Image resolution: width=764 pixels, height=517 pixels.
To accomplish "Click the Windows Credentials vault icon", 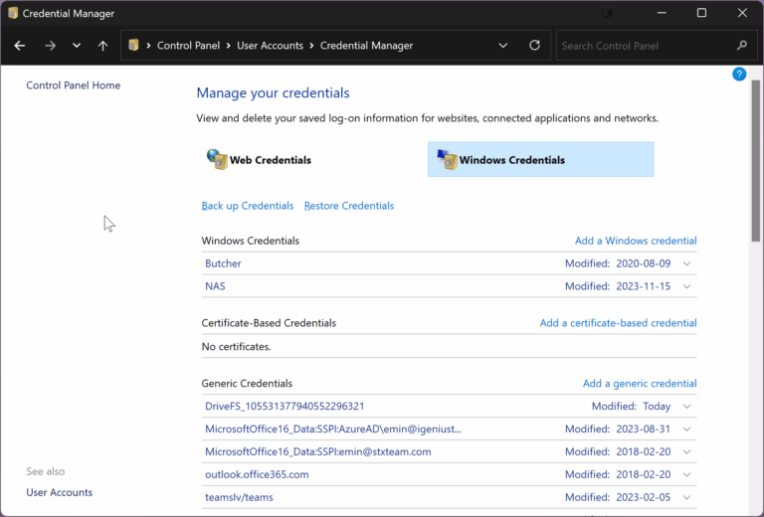I will [447, 159].
